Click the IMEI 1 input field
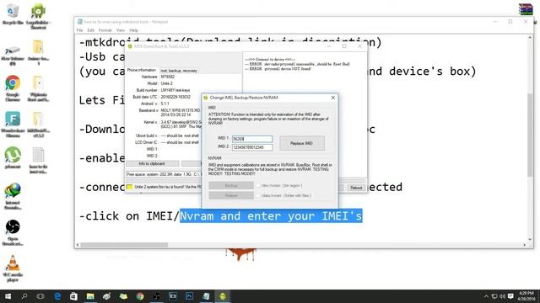 point(252,139)
